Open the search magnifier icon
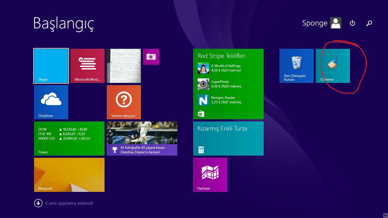 click(x=369, y=23)
